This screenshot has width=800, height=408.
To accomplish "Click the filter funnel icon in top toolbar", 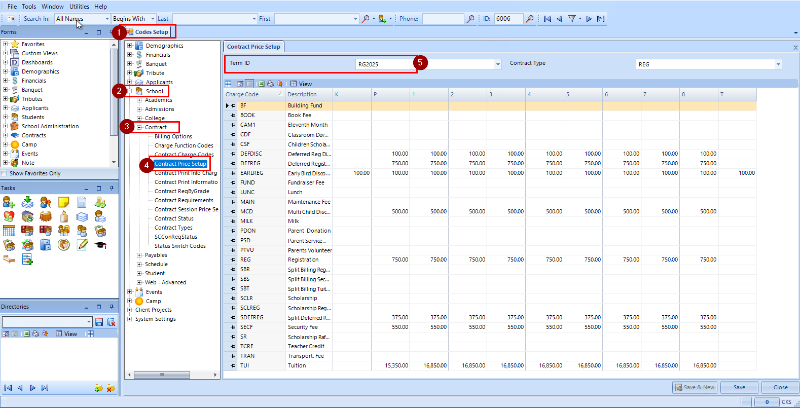I will (x=572, y=19).
